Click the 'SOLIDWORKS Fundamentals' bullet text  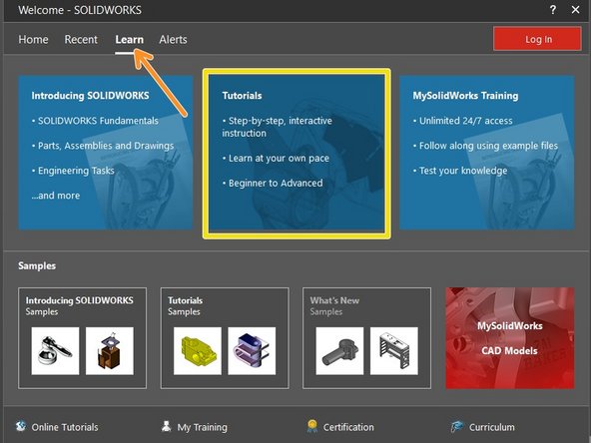coord(98,121)
